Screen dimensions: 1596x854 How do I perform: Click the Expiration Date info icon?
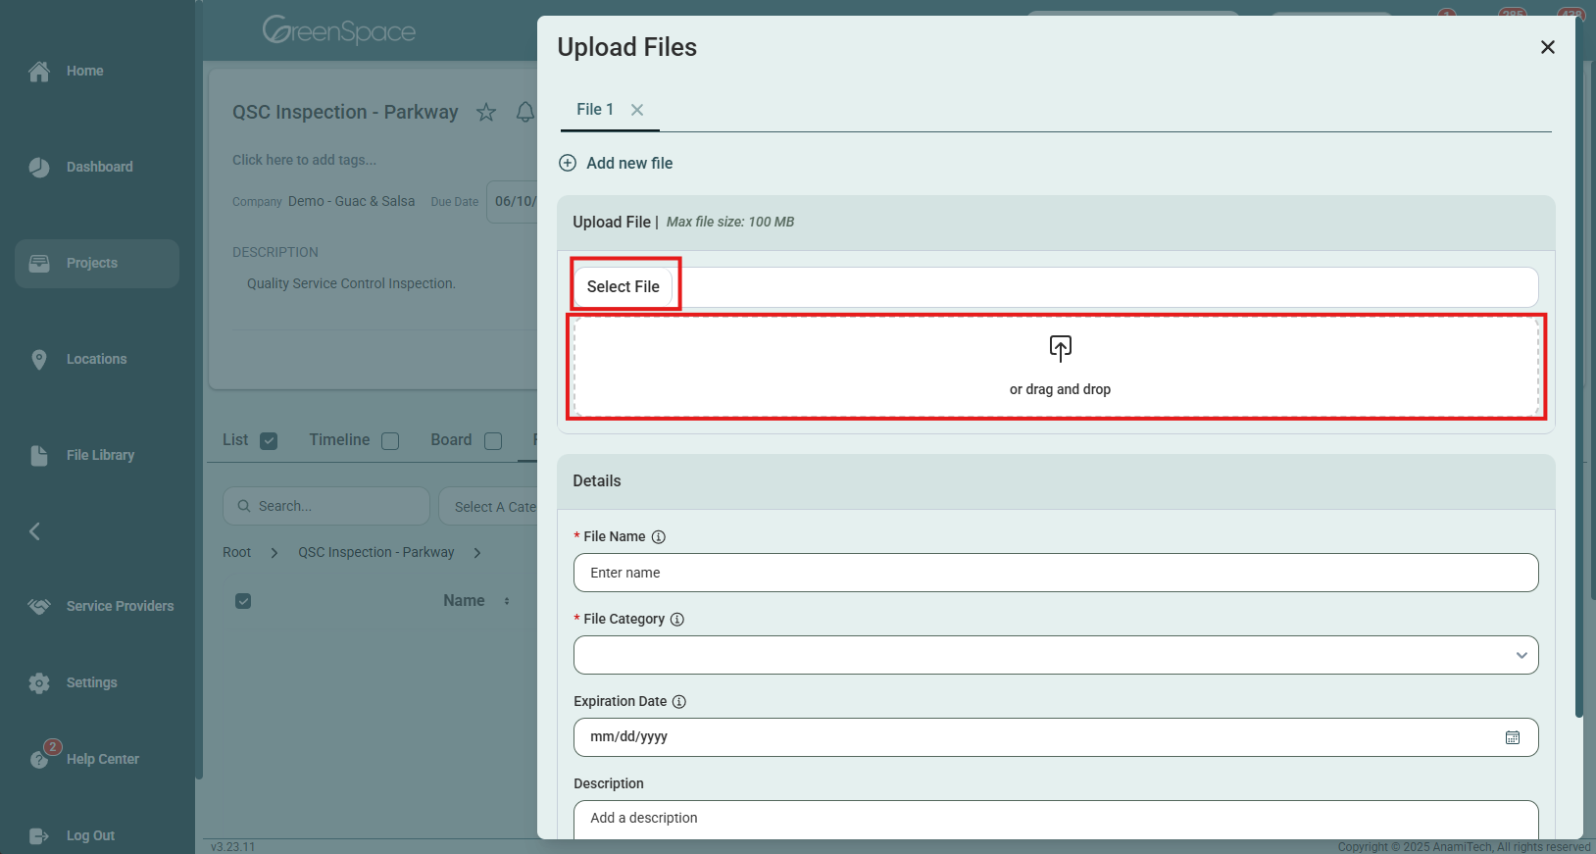(x=679, y=702)
